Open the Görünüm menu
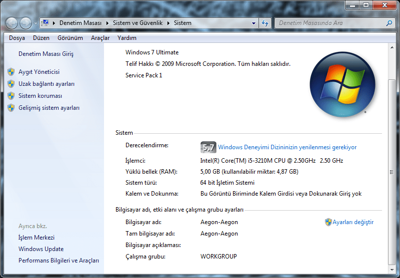Image resolution: width=400 pixels, height=278 pixels. point(70,38)
